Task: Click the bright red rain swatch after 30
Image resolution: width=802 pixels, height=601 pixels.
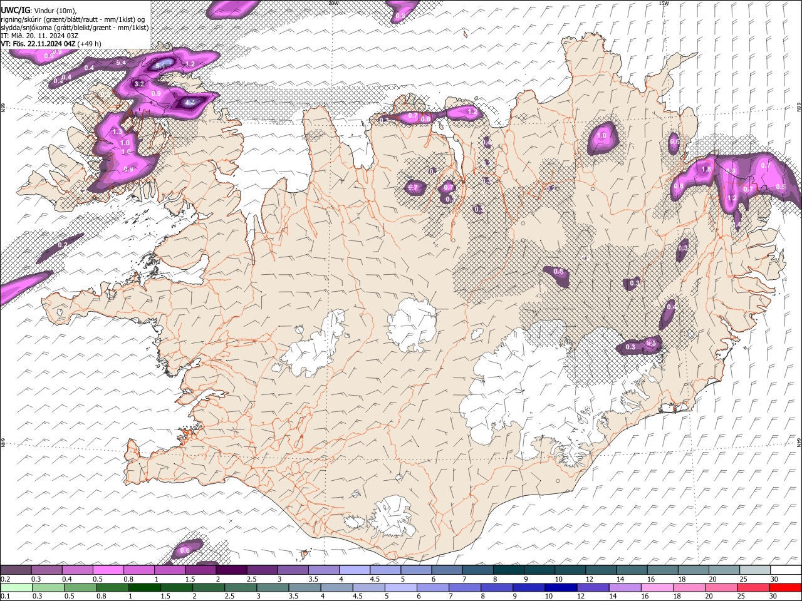Action: 784,587
